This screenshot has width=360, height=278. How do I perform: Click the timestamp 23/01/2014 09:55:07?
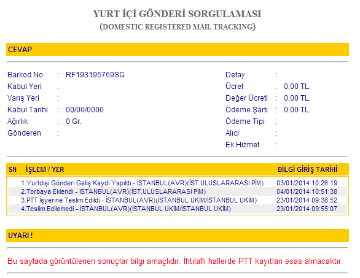click(307, 209)
